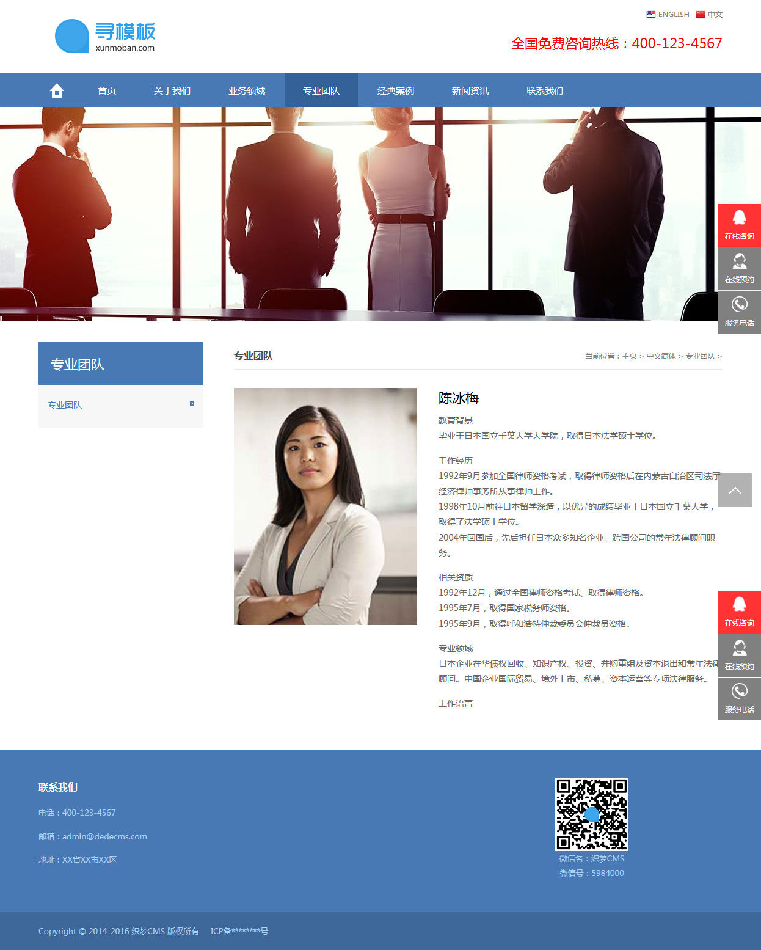Viewport: 761px width, 950px height.
Task: Open lower 在线咨询 QQ widget
Action: 740,612
